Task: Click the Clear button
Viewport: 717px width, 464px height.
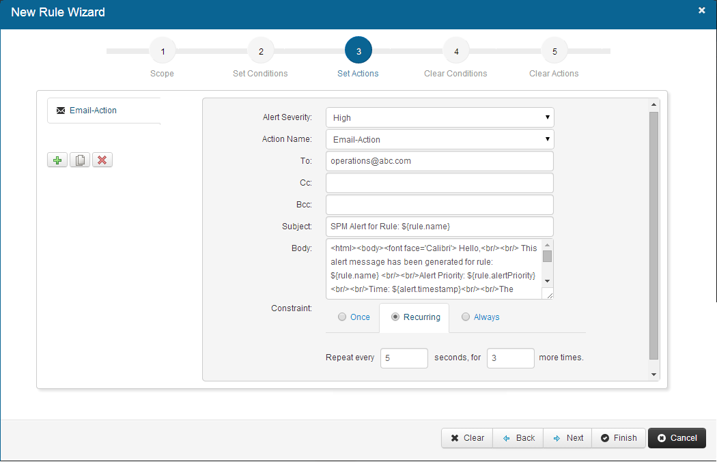Action: click(x=467, y=438)
